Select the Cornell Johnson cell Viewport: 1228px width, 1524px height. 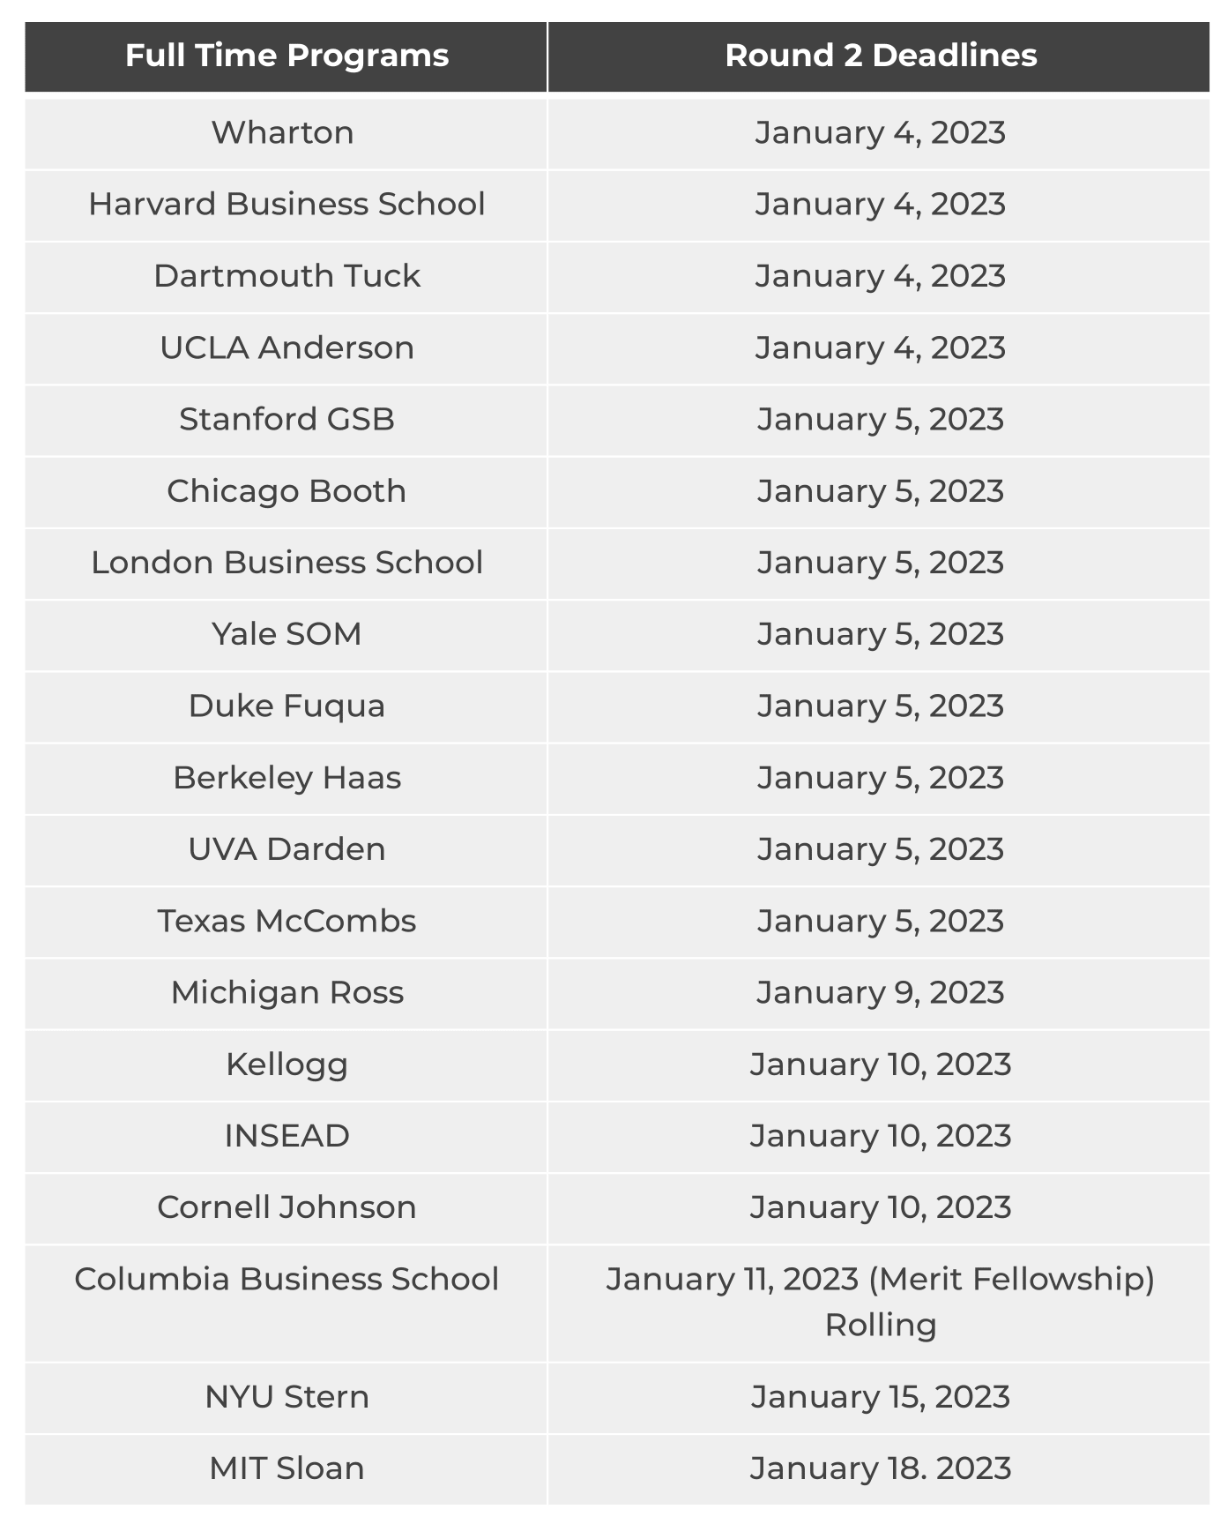click(287, 1207)
